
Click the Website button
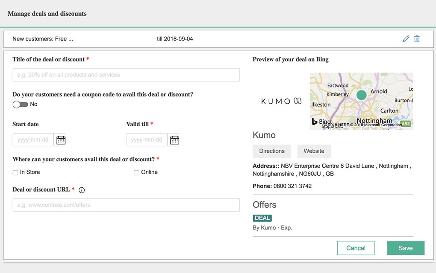click(314, 151)
